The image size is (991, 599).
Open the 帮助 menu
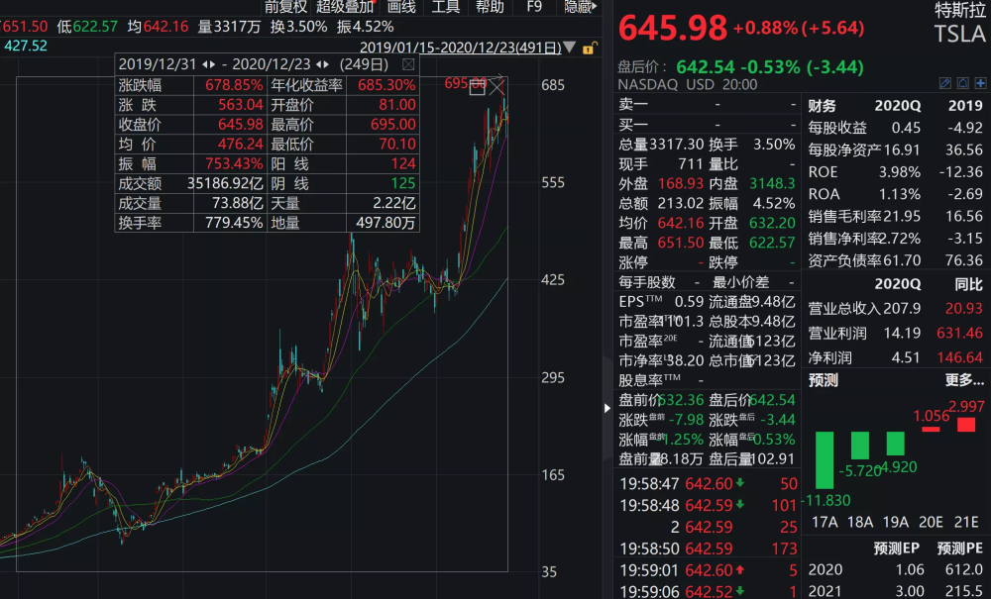click(x=490, y=7)
